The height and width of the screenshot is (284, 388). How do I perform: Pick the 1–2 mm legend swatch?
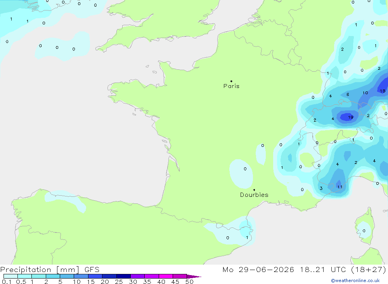click(x=39, y=276)
